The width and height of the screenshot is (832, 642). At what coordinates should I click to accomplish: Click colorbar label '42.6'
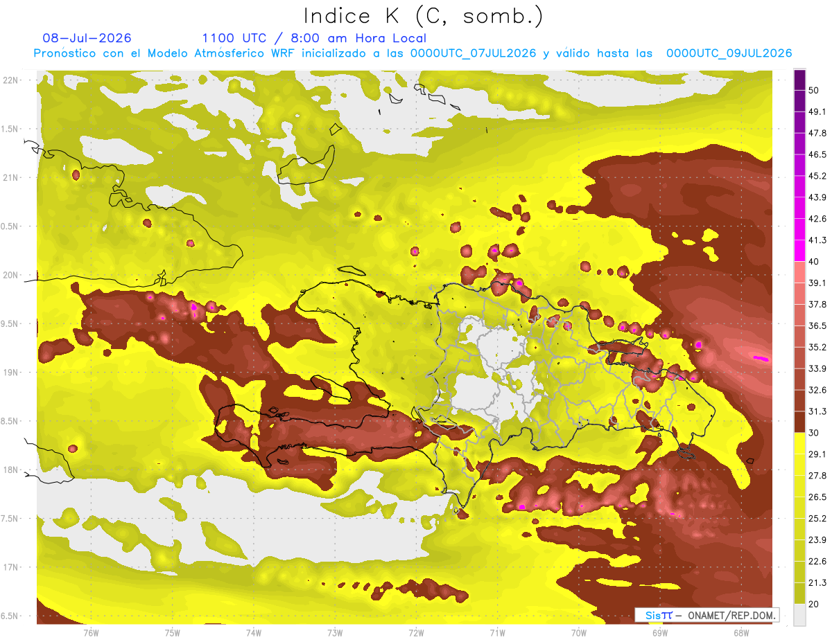(x=817, y=218)
